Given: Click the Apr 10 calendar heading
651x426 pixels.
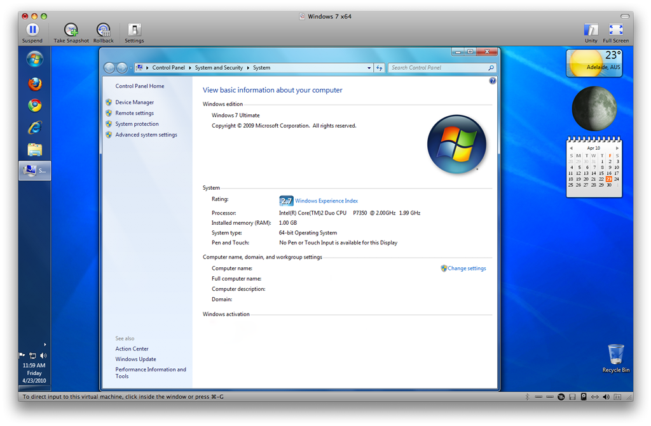Looking at the screenshot, I should point(593,148).
